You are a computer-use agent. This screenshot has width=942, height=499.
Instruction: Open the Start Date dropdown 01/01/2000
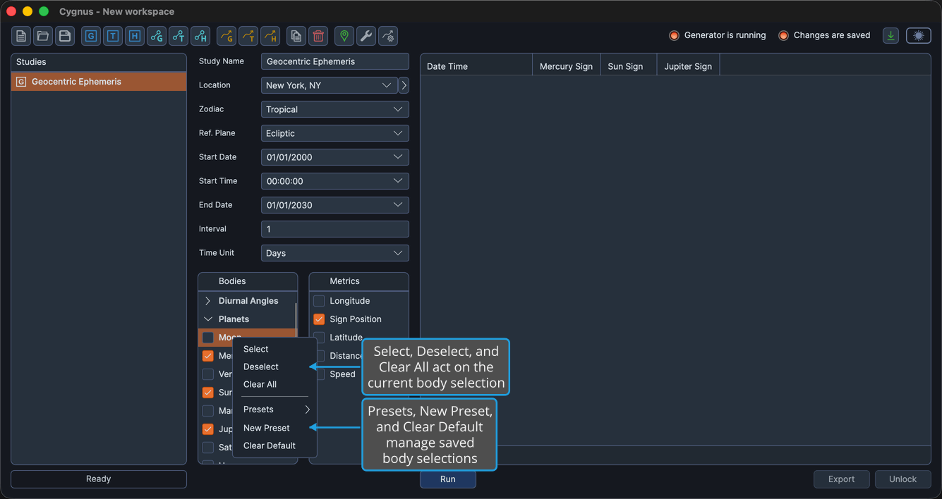334,157
